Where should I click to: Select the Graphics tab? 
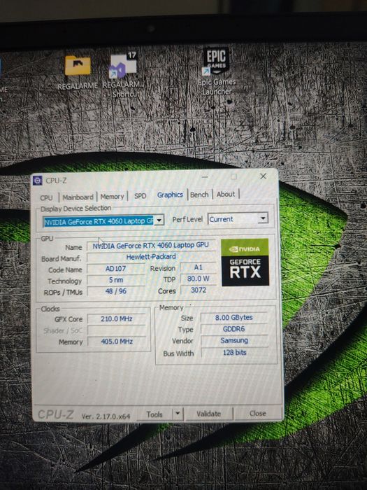pos(170,195)
